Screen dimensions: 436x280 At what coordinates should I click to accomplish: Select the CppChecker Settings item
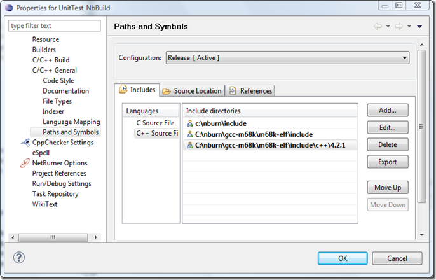[62, 143]
